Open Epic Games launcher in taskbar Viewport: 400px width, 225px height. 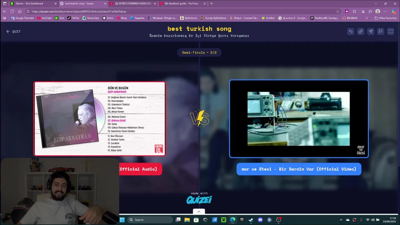242,220
